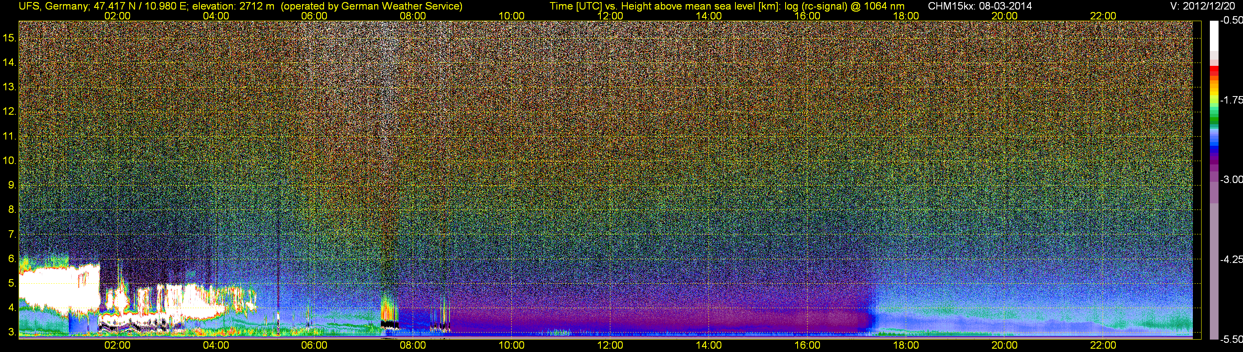Click "06:00" on the upper time axis
This screenshot has width=1243, height=352.
pyautogui.click(x=314, y=15)
